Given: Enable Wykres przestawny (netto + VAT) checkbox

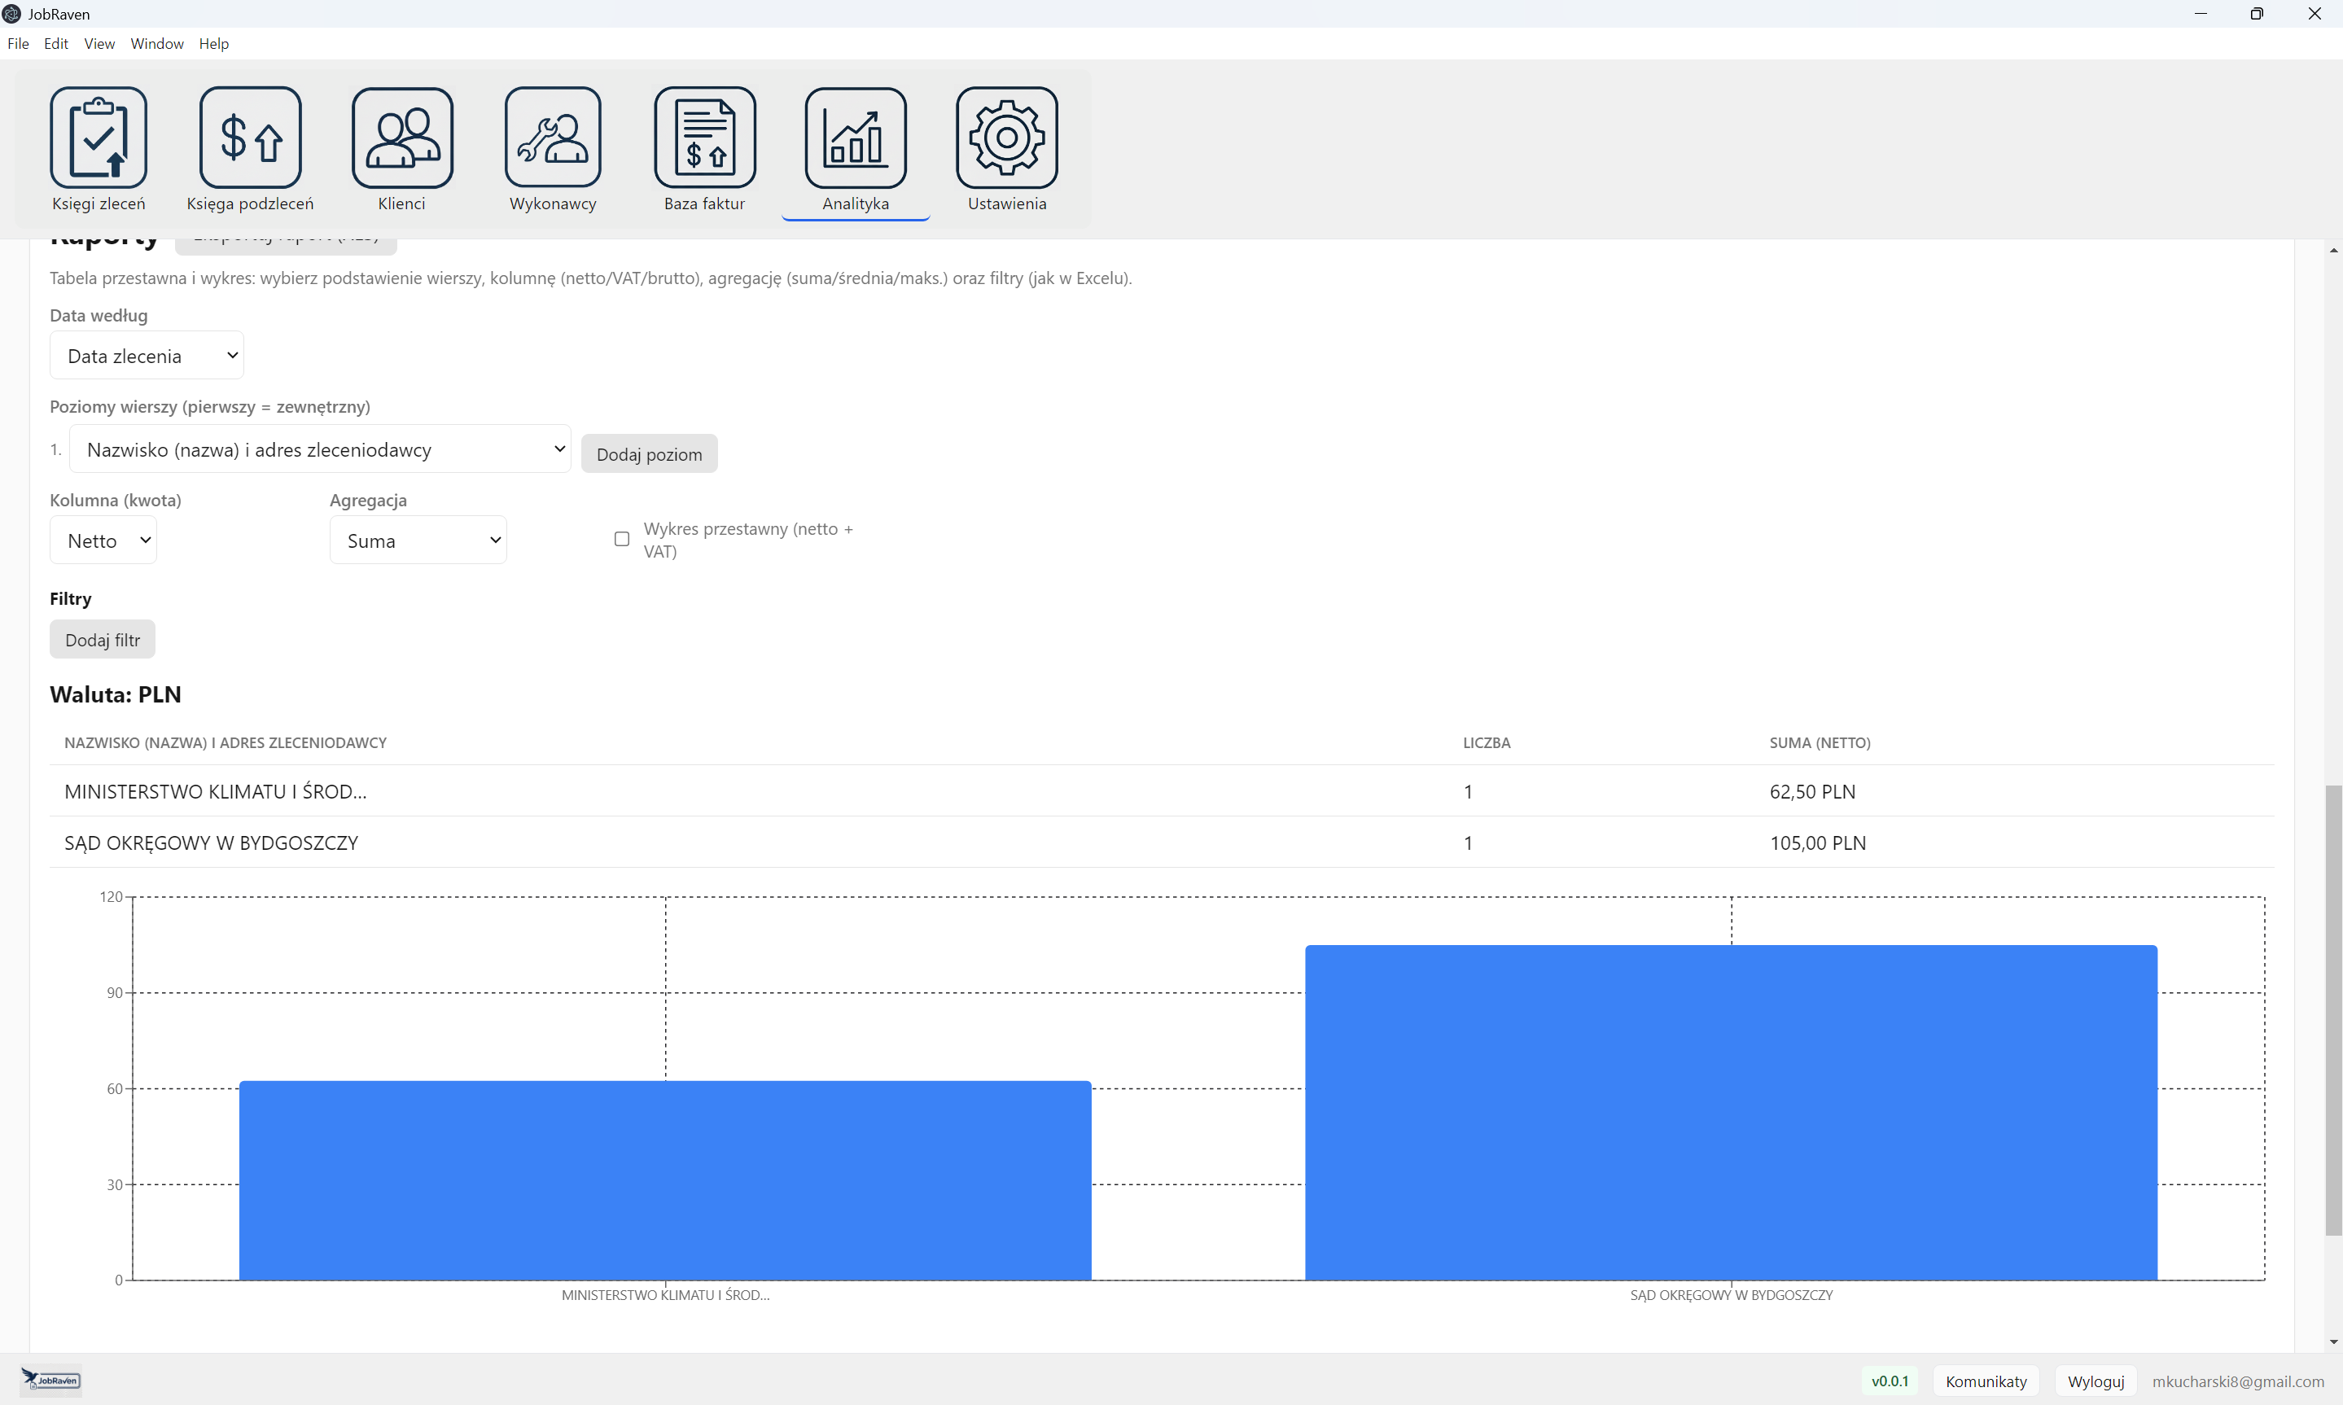Looking at the screenshot, I should [622, 539].
